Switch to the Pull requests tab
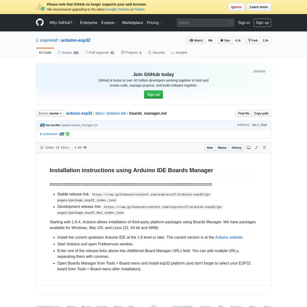 click(100, 53)
